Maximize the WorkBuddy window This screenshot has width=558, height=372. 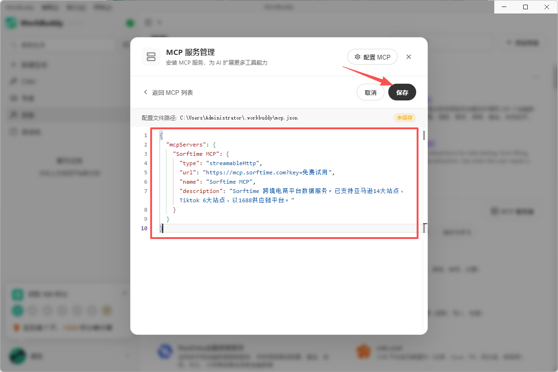pyautogui.click(x=525, y=7)
